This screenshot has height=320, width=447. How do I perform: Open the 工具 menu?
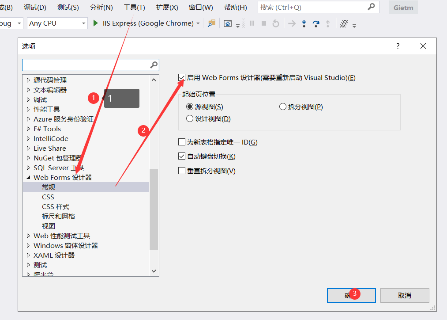coord(135,7)
